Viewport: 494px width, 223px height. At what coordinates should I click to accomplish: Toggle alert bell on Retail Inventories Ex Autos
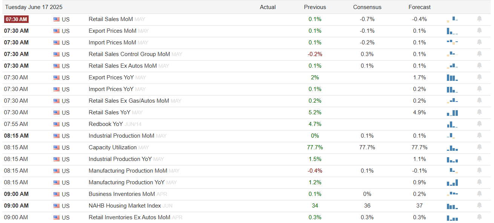tap(479, 217)
